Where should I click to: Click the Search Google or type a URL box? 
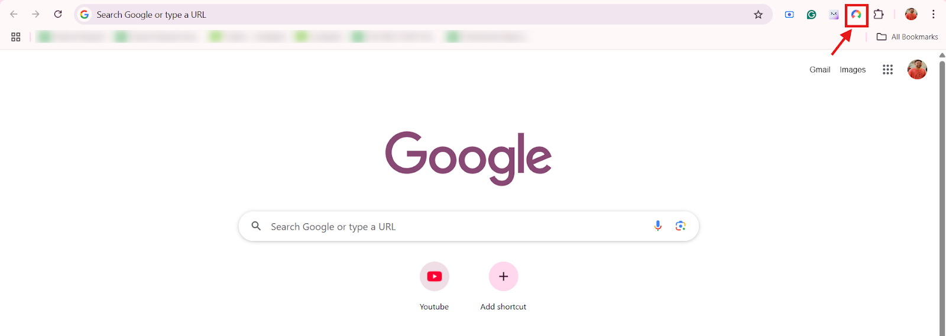click(468, 226)
